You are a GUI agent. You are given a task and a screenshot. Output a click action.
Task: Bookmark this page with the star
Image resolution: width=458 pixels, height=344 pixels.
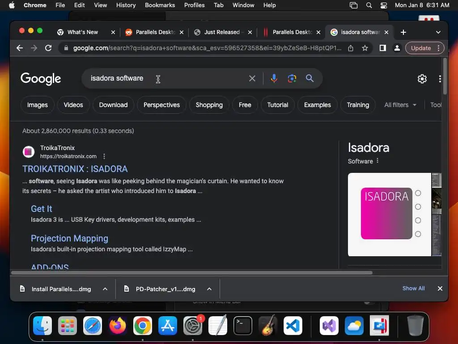point(365,48)
